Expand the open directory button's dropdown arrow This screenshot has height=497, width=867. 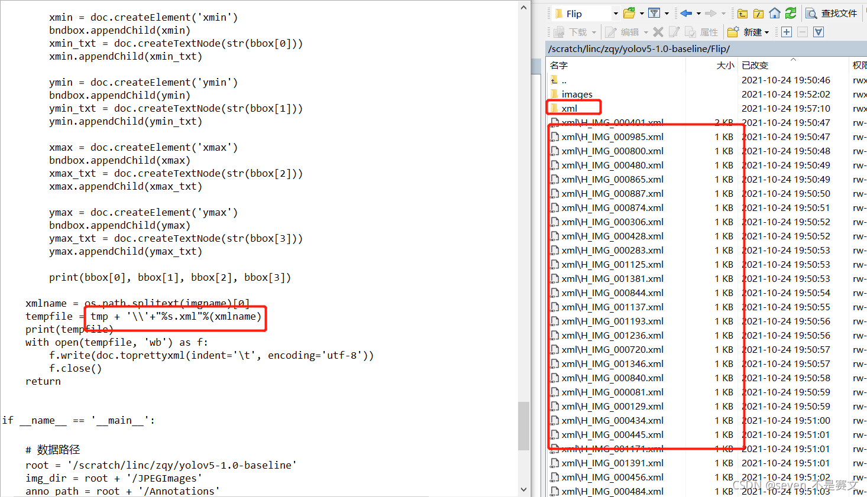coord(642,13)
